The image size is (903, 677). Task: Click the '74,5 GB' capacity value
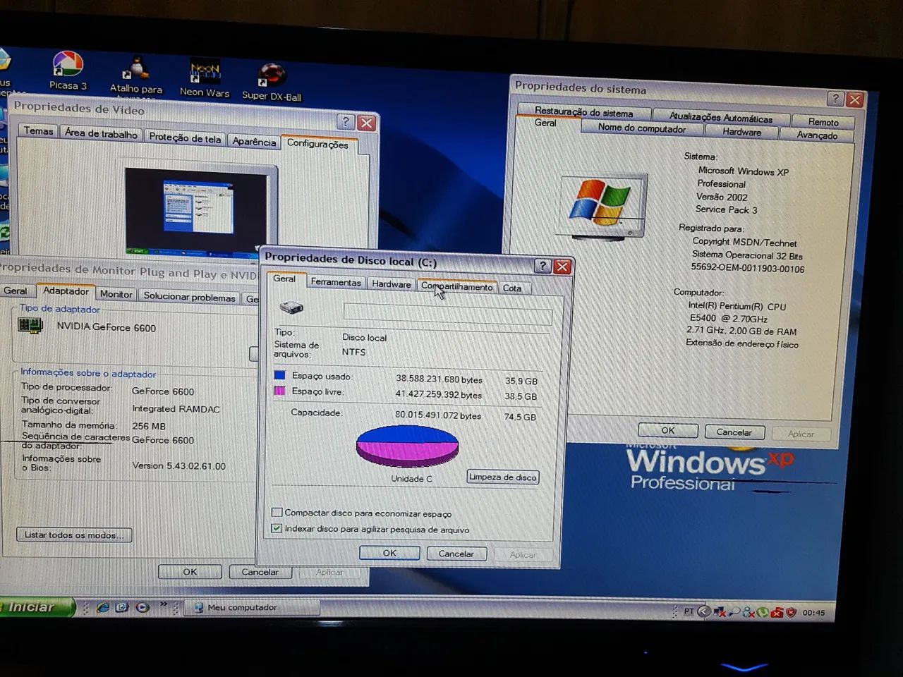click(521, 417)
